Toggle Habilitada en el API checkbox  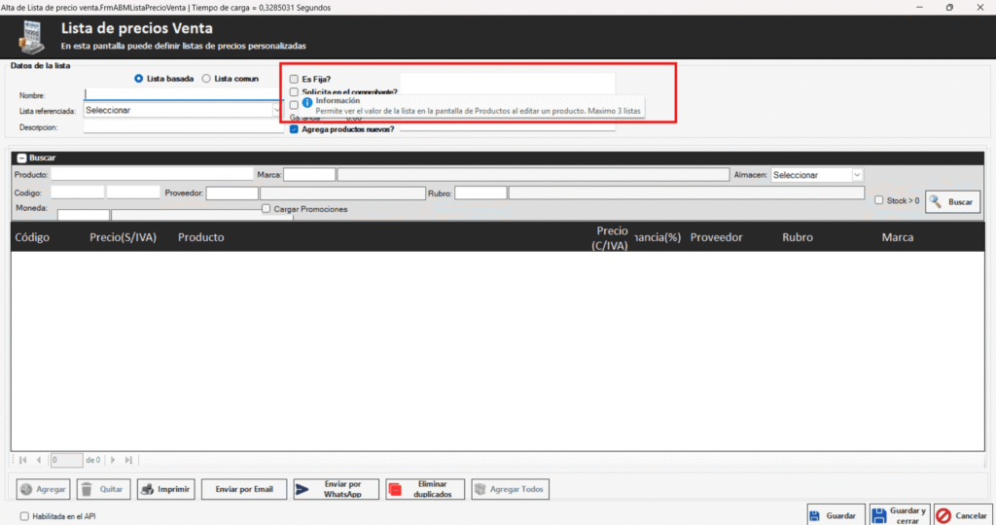click(24, 516)
